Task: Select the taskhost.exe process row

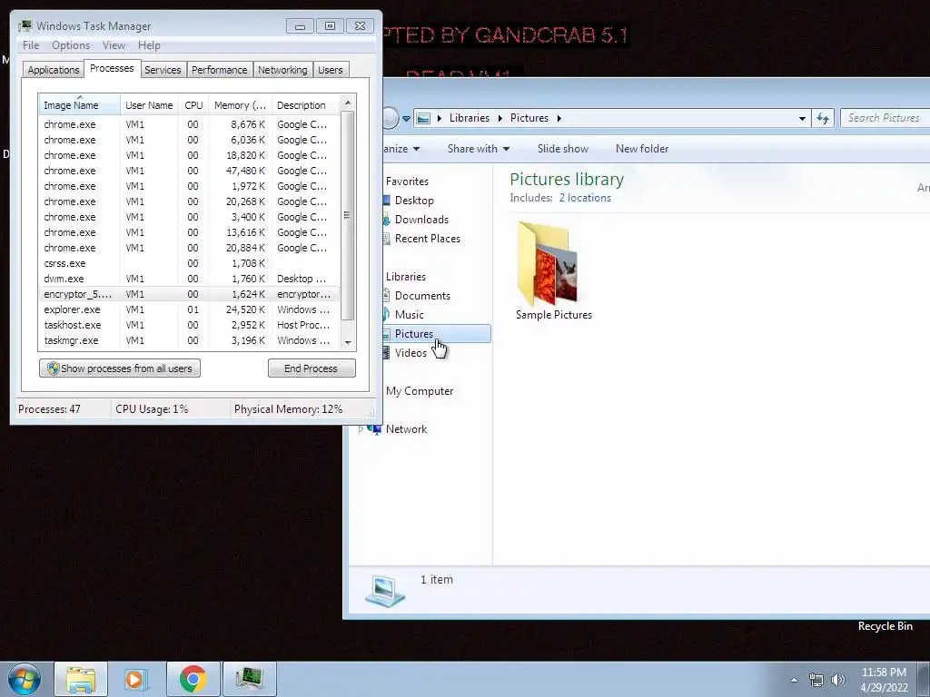Action: pos(189,325)
